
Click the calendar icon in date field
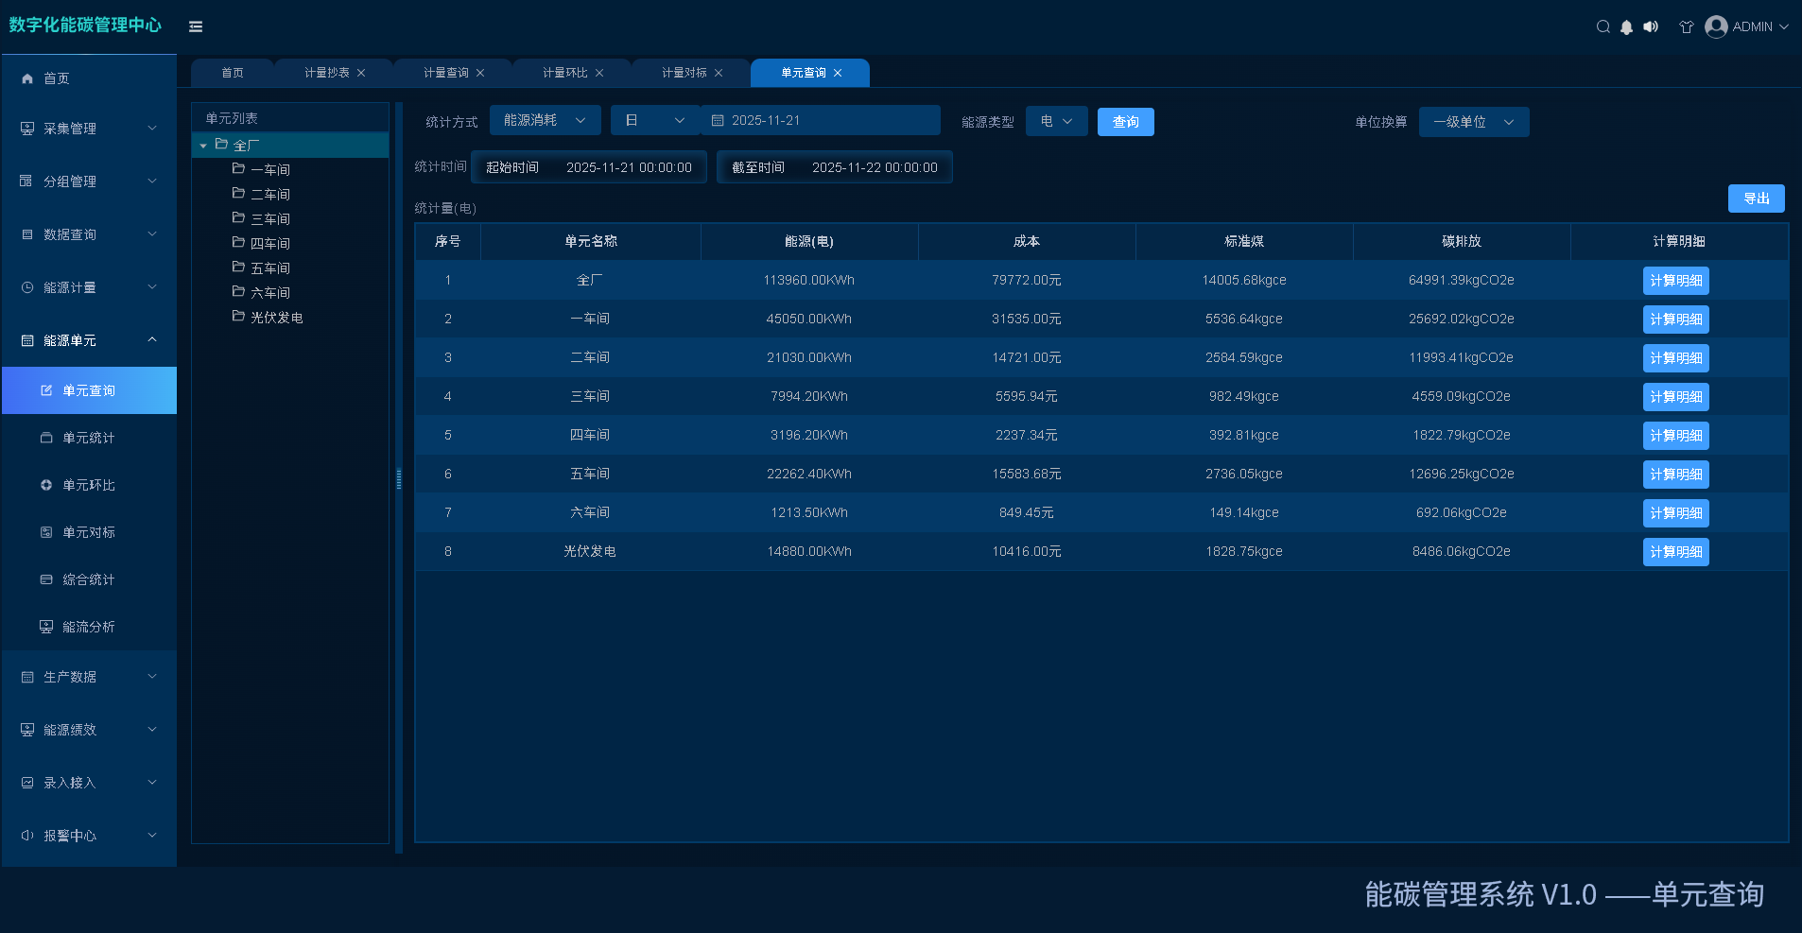(718, 121)
